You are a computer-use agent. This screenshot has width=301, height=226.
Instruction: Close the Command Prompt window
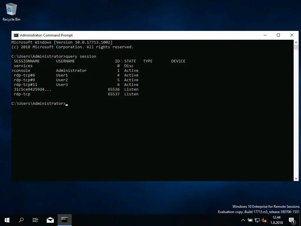[x=292, y=35]
